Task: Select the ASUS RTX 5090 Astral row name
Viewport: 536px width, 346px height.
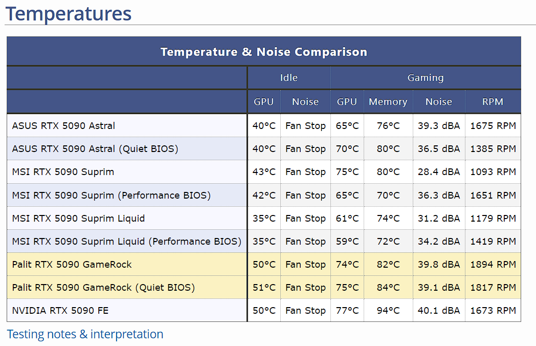Action: (x=63, y=126)
